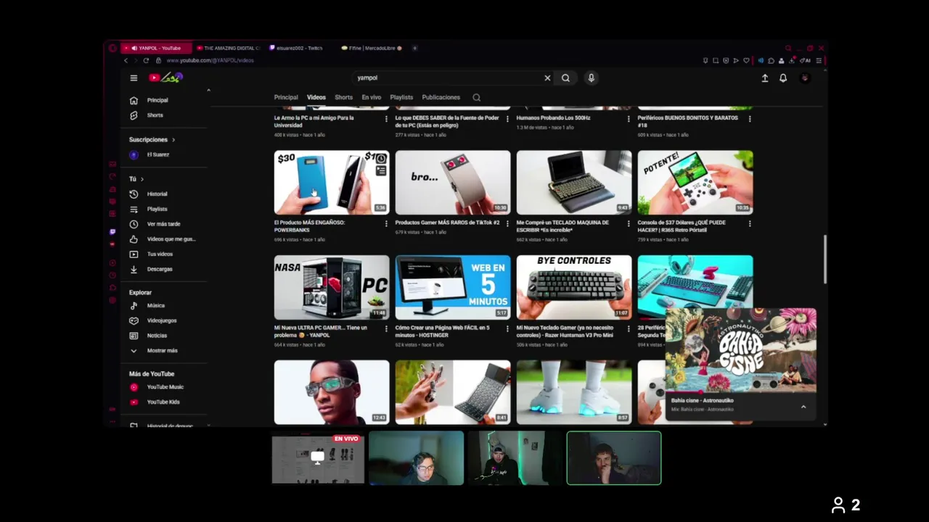The image size is (929, 522).
Task: Switch to the channel Playlists tab
Action: pyautogui.click(x=401, y=97)
